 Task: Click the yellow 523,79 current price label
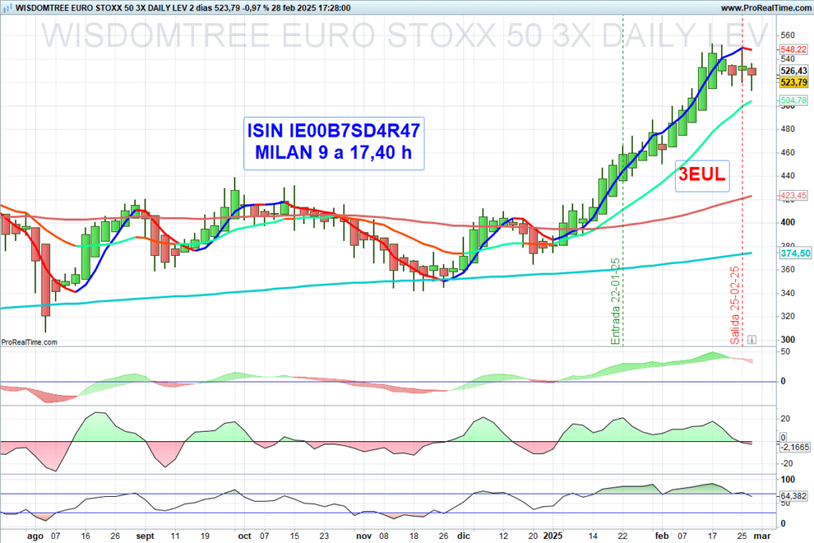tap(793, 82)
